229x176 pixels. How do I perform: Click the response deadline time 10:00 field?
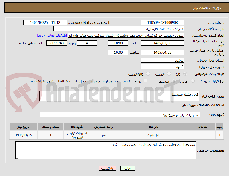[118, 43]
